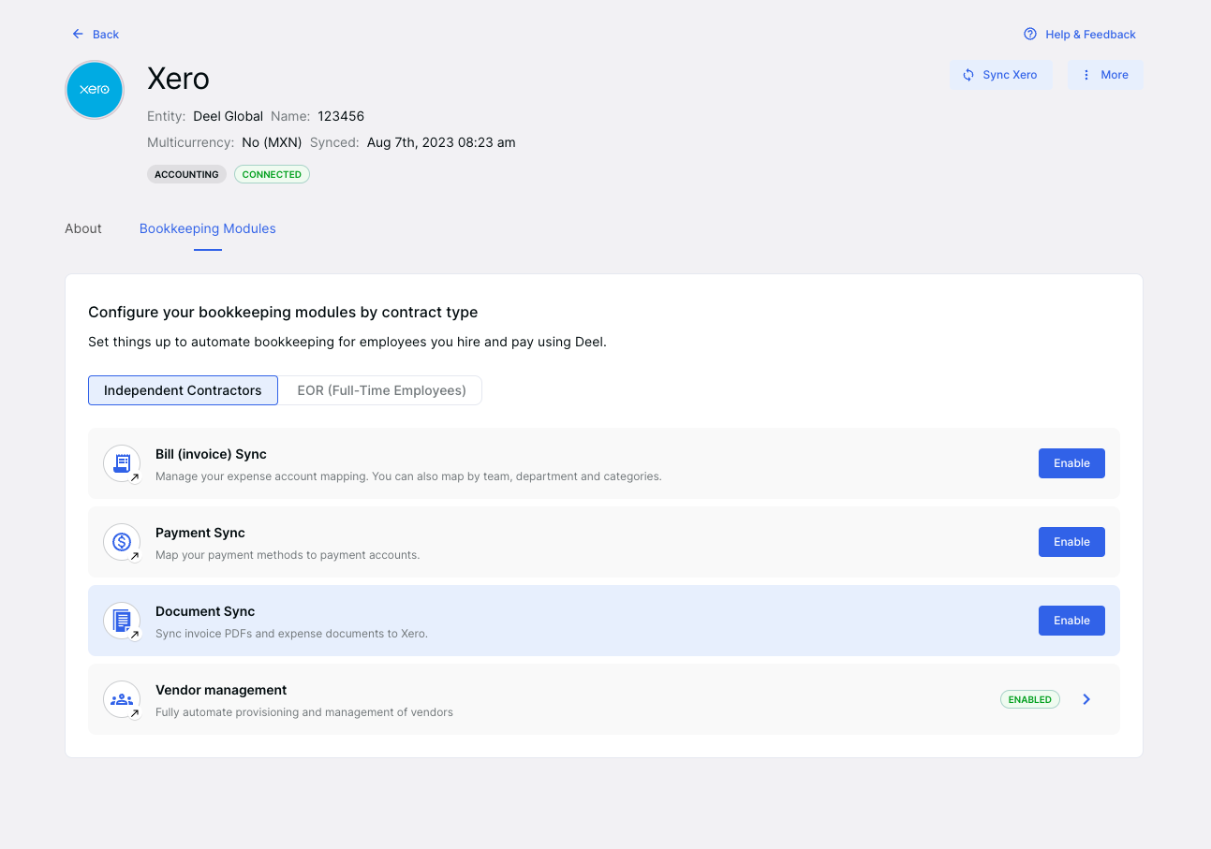
Task: Select the Document Sync icon
Action: [x=122, y=620]
